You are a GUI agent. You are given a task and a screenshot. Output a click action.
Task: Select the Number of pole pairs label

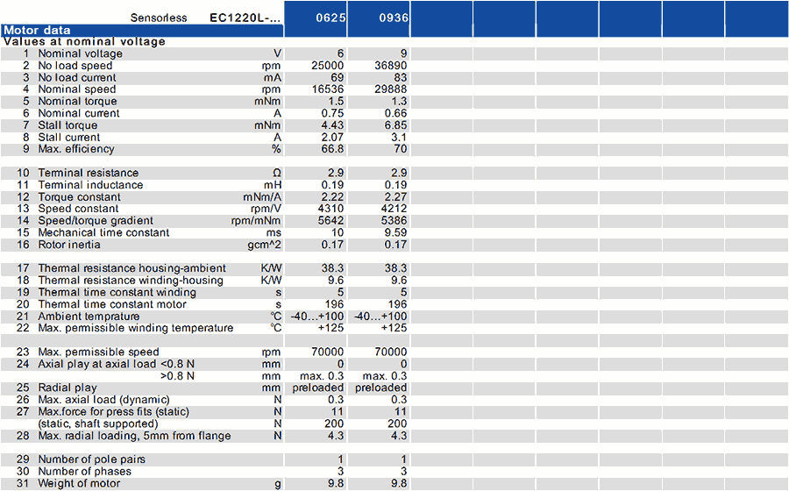[x=92, y=459]
